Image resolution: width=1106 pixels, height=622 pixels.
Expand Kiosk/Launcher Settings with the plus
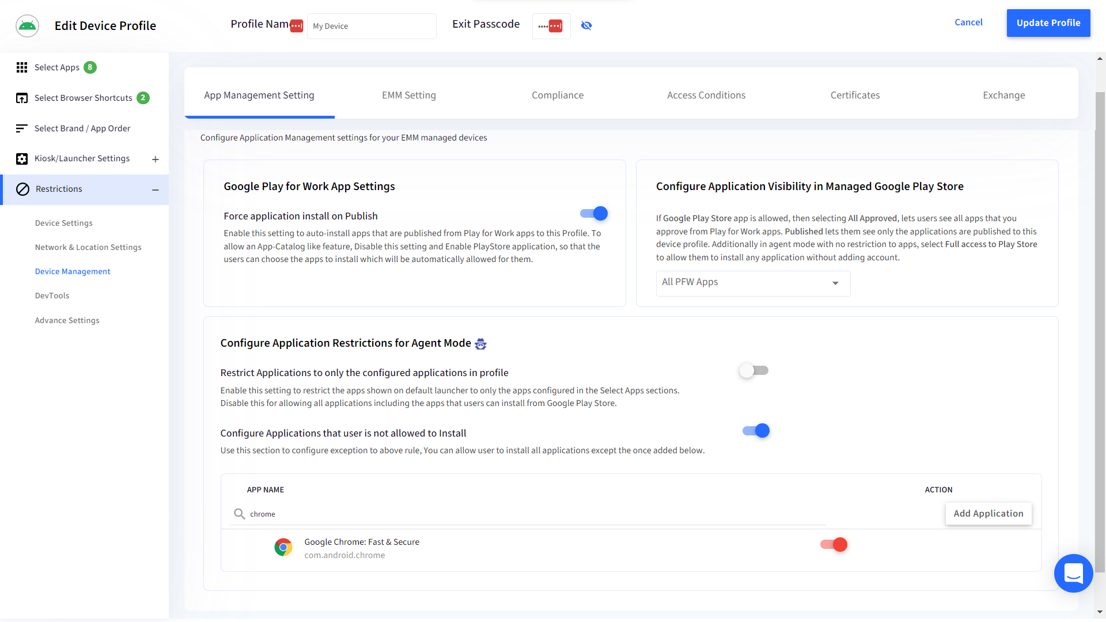[155, 159]
